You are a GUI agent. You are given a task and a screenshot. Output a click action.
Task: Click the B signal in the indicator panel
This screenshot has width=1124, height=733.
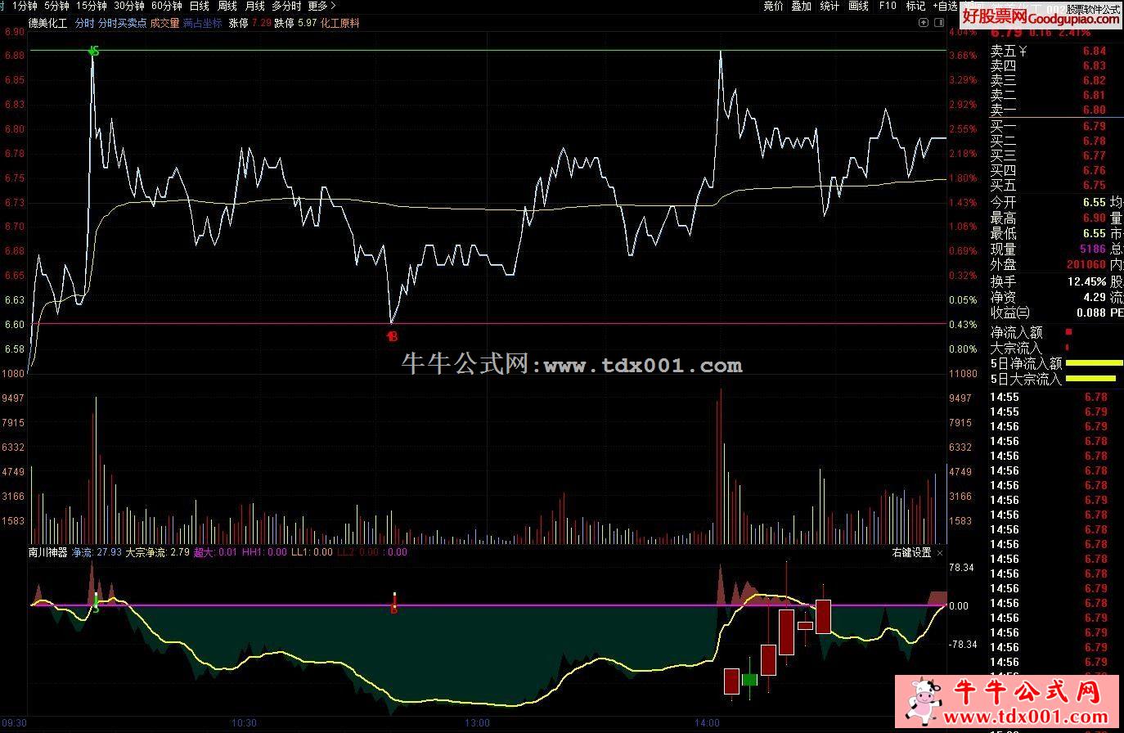tap(393, 609)
